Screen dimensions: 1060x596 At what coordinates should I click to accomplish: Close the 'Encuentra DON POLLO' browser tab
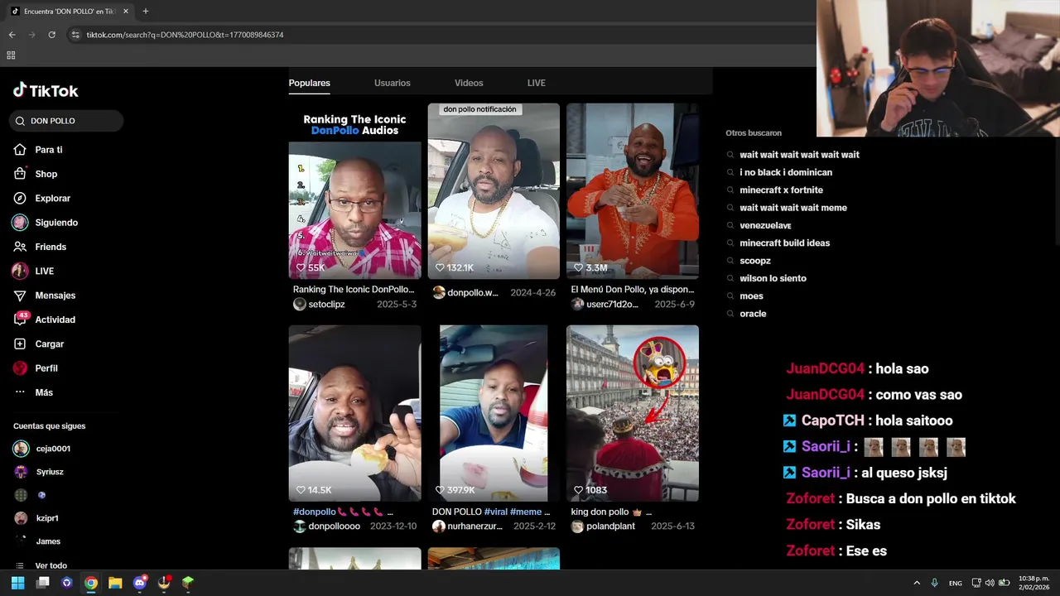click(126, 12)
